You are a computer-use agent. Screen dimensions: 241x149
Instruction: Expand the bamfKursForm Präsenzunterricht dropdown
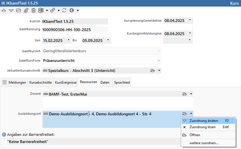tap(159, 61)
